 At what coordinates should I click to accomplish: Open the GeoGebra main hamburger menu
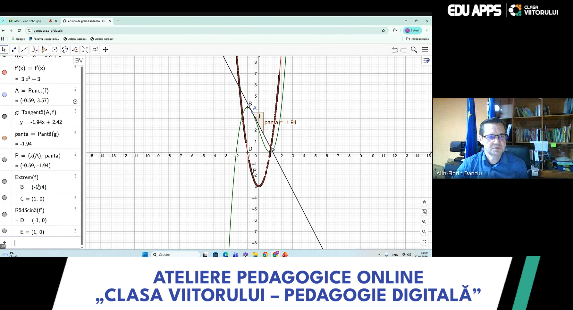(425, 50)
